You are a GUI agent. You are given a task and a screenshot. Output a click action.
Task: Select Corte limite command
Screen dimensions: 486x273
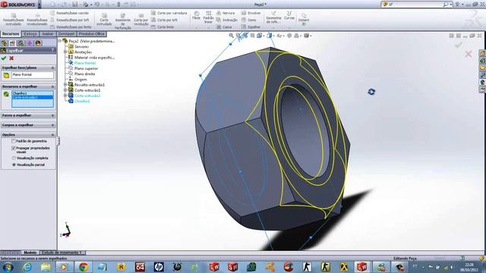tap(163, 27)
